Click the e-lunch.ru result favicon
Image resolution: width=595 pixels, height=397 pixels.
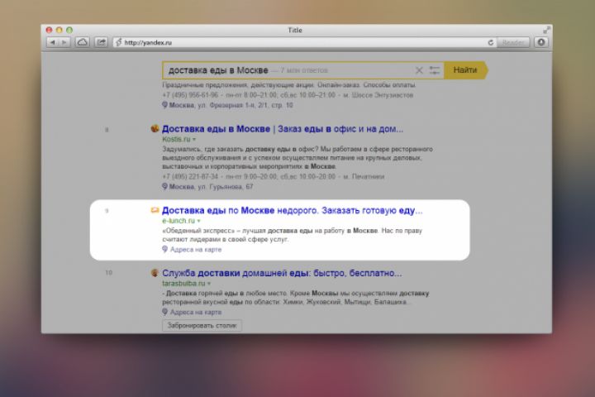(155, 210)
